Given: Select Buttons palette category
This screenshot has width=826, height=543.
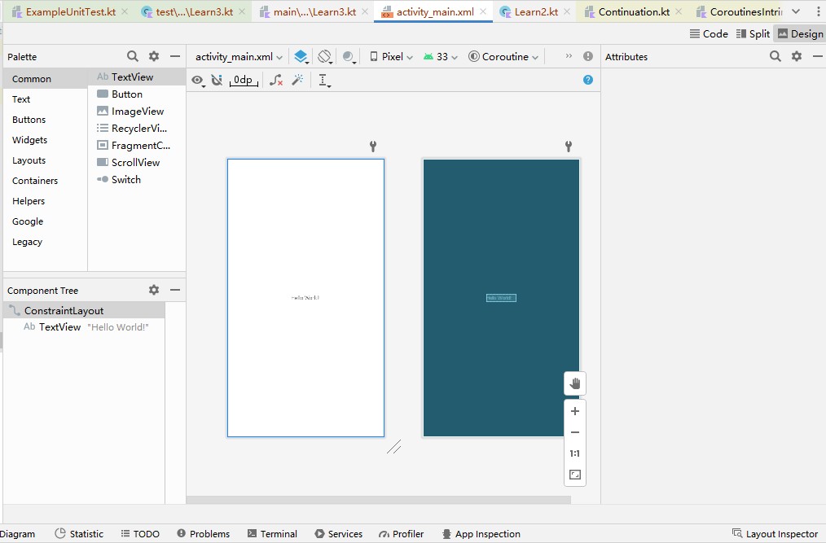Looking at the screenshot, I should [46, 120].
